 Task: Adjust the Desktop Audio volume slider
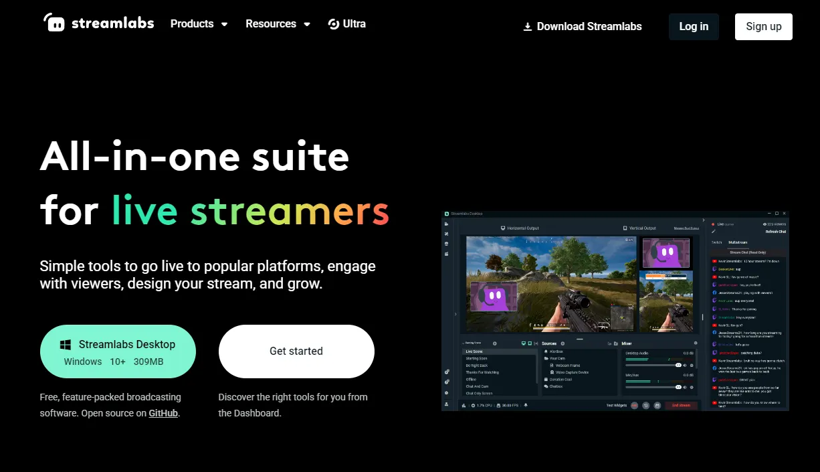[653, 365]
